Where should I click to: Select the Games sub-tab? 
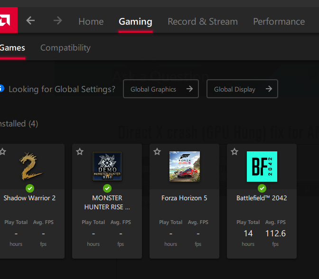[x=12, y=48]
